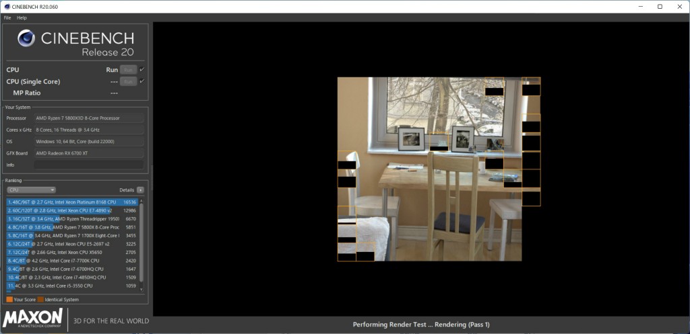690x334 pixels.
Task: Click the Cinebench title bar app icon
Action: tap(7, 7)
